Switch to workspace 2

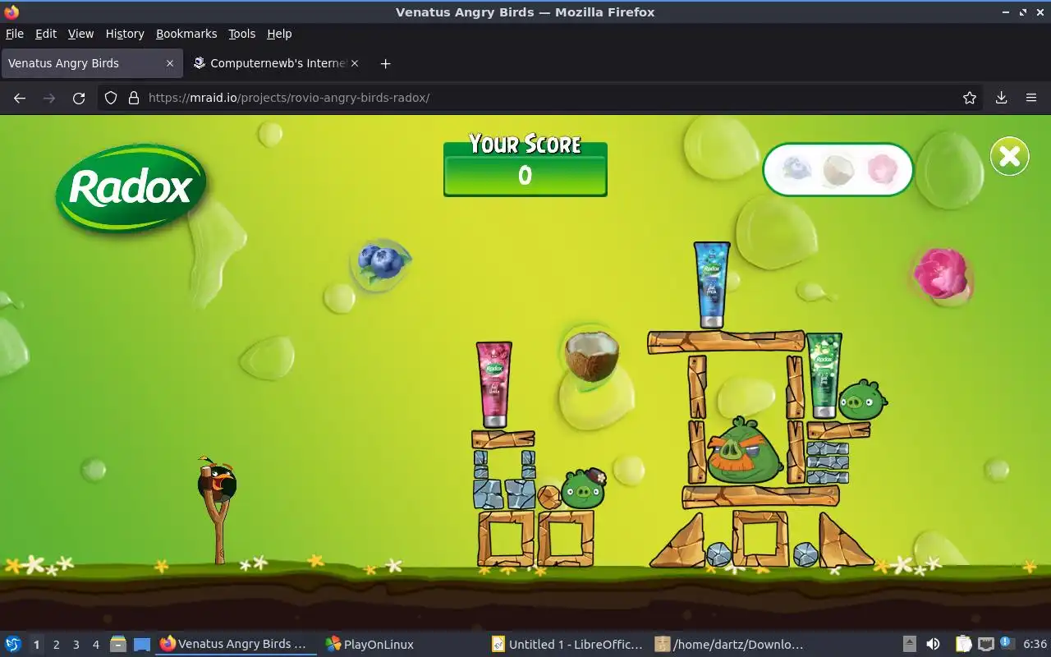click(56, 645)
